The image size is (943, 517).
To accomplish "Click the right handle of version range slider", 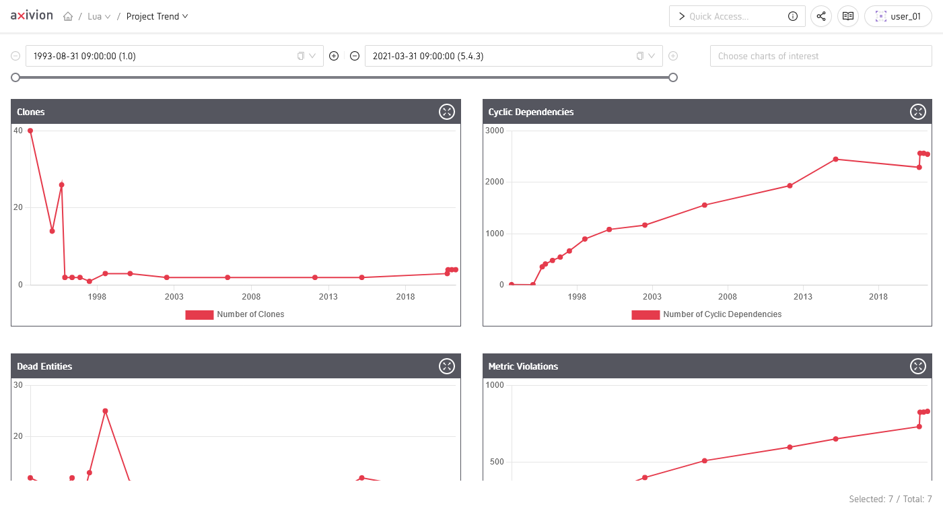I will click(673, 77).
